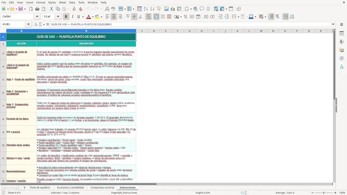Open font color palette dropdown arrow
Image resolution: width=347 pixels, height=195 pixels.
click(x=92, y=17)
